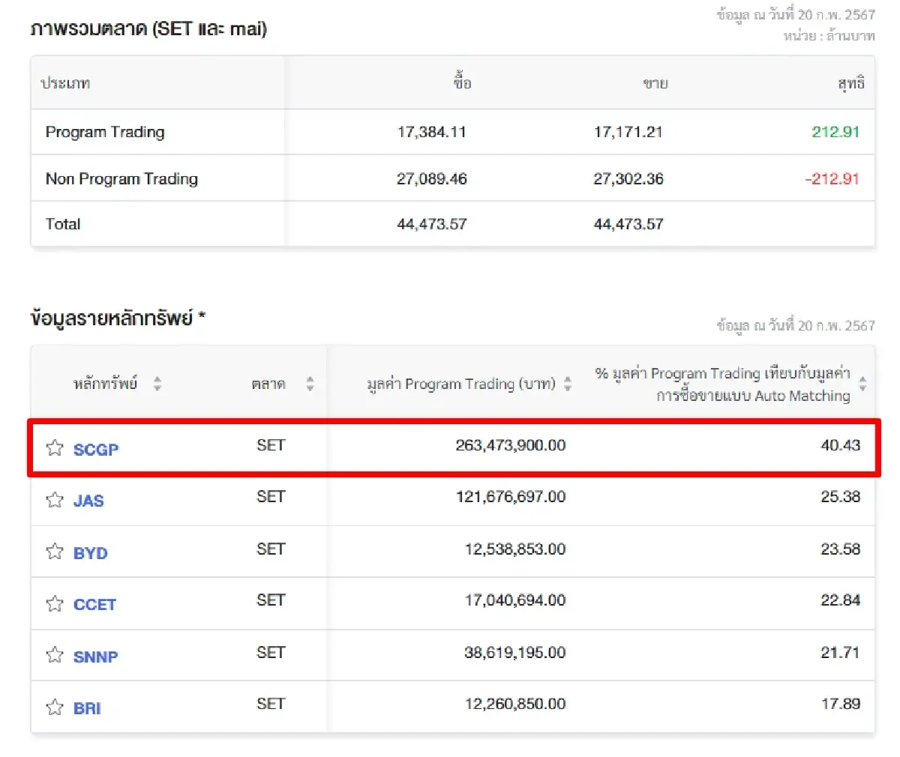Viewport: 900px width, 757px height.
Task: Click the Non Program Trading label
Action: pos(122,178)
